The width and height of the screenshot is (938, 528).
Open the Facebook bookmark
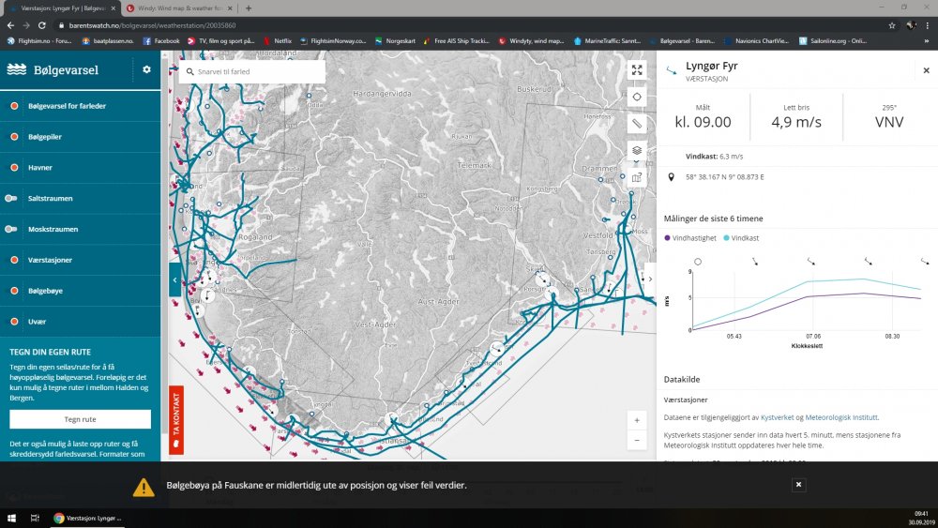[x=161, y=40]
